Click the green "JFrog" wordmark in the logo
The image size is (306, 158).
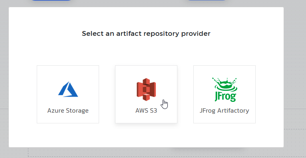225,96
